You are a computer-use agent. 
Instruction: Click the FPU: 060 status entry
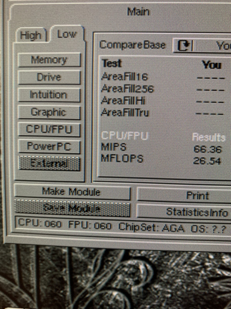point(90,225)
